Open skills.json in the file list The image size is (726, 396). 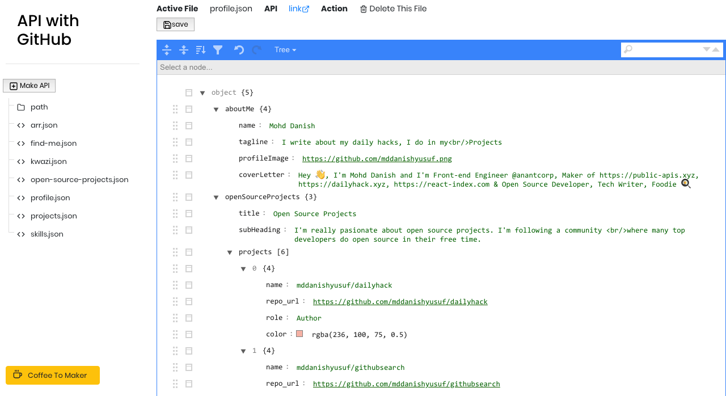(x=47, y=234)
